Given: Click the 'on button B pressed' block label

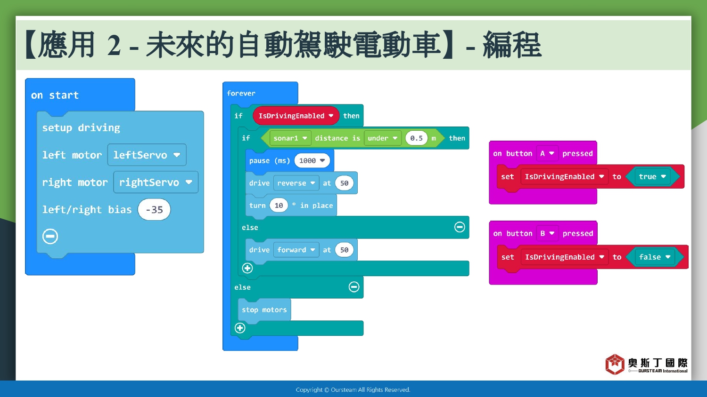Looking at the screenshot, I should point(543,233).
